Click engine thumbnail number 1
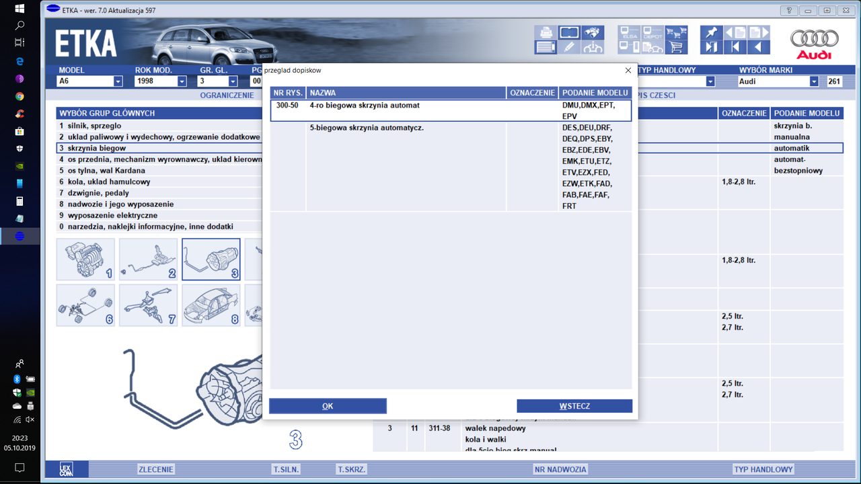This screenshot has height=484, width=861. pyautogui.click(x=85, y=259)
